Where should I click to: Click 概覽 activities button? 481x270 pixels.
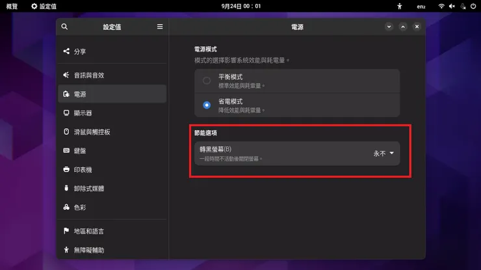12,6
